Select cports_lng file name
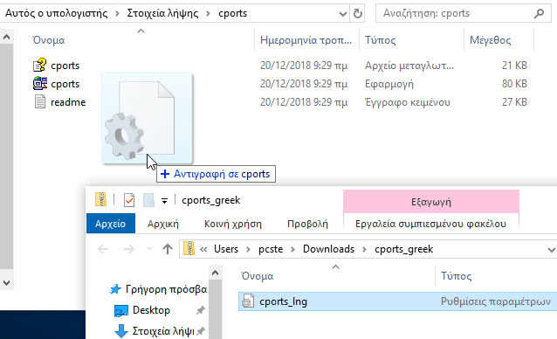The image size is (557, 339). click(283, 301)
